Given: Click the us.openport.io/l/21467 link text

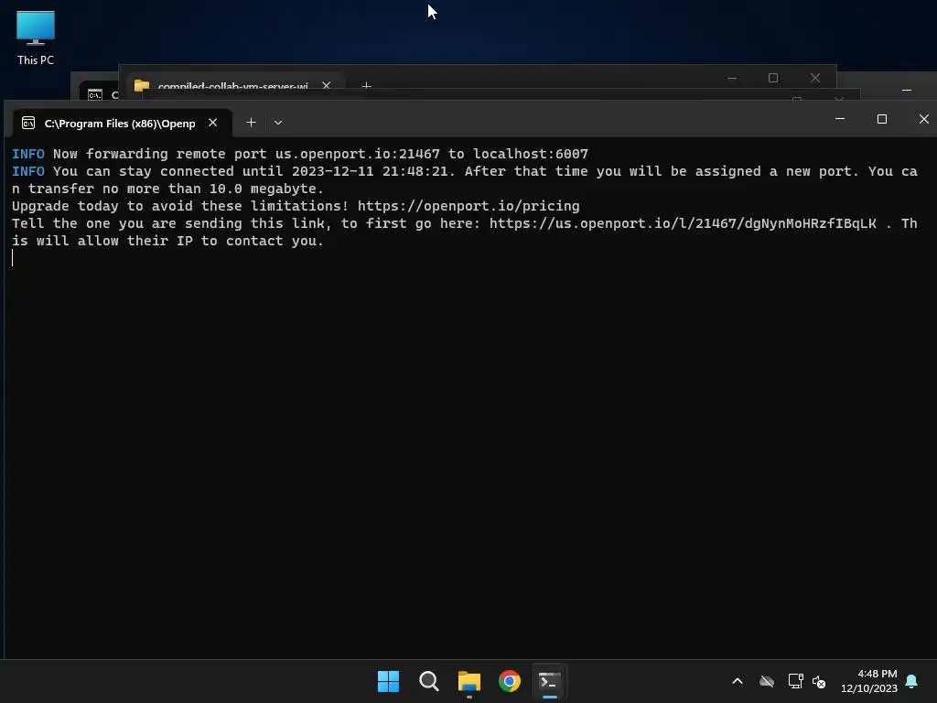Looking at the screenshot, I should (x=683, y=223).
